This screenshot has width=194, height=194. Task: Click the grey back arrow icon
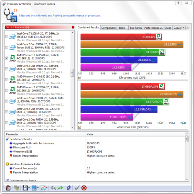click(x=53, y=188)
